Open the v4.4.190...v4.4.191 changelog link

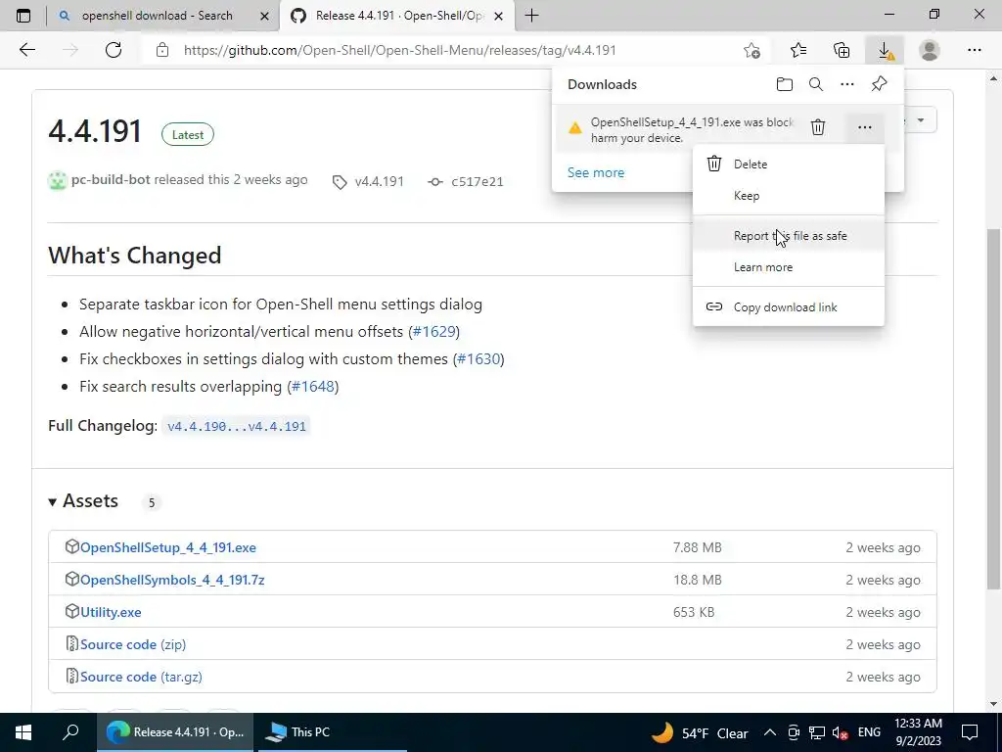pos(237,427)
